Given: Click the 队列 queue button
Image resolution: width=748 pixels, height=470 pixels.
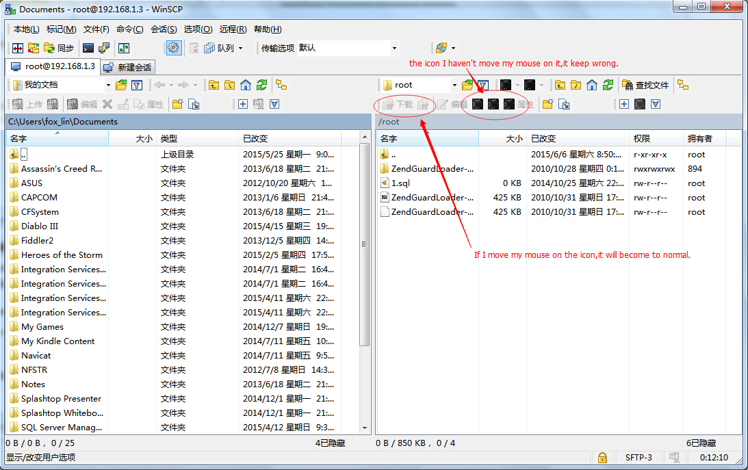Looking at the screenshot, I should click(x=220, y=48).
